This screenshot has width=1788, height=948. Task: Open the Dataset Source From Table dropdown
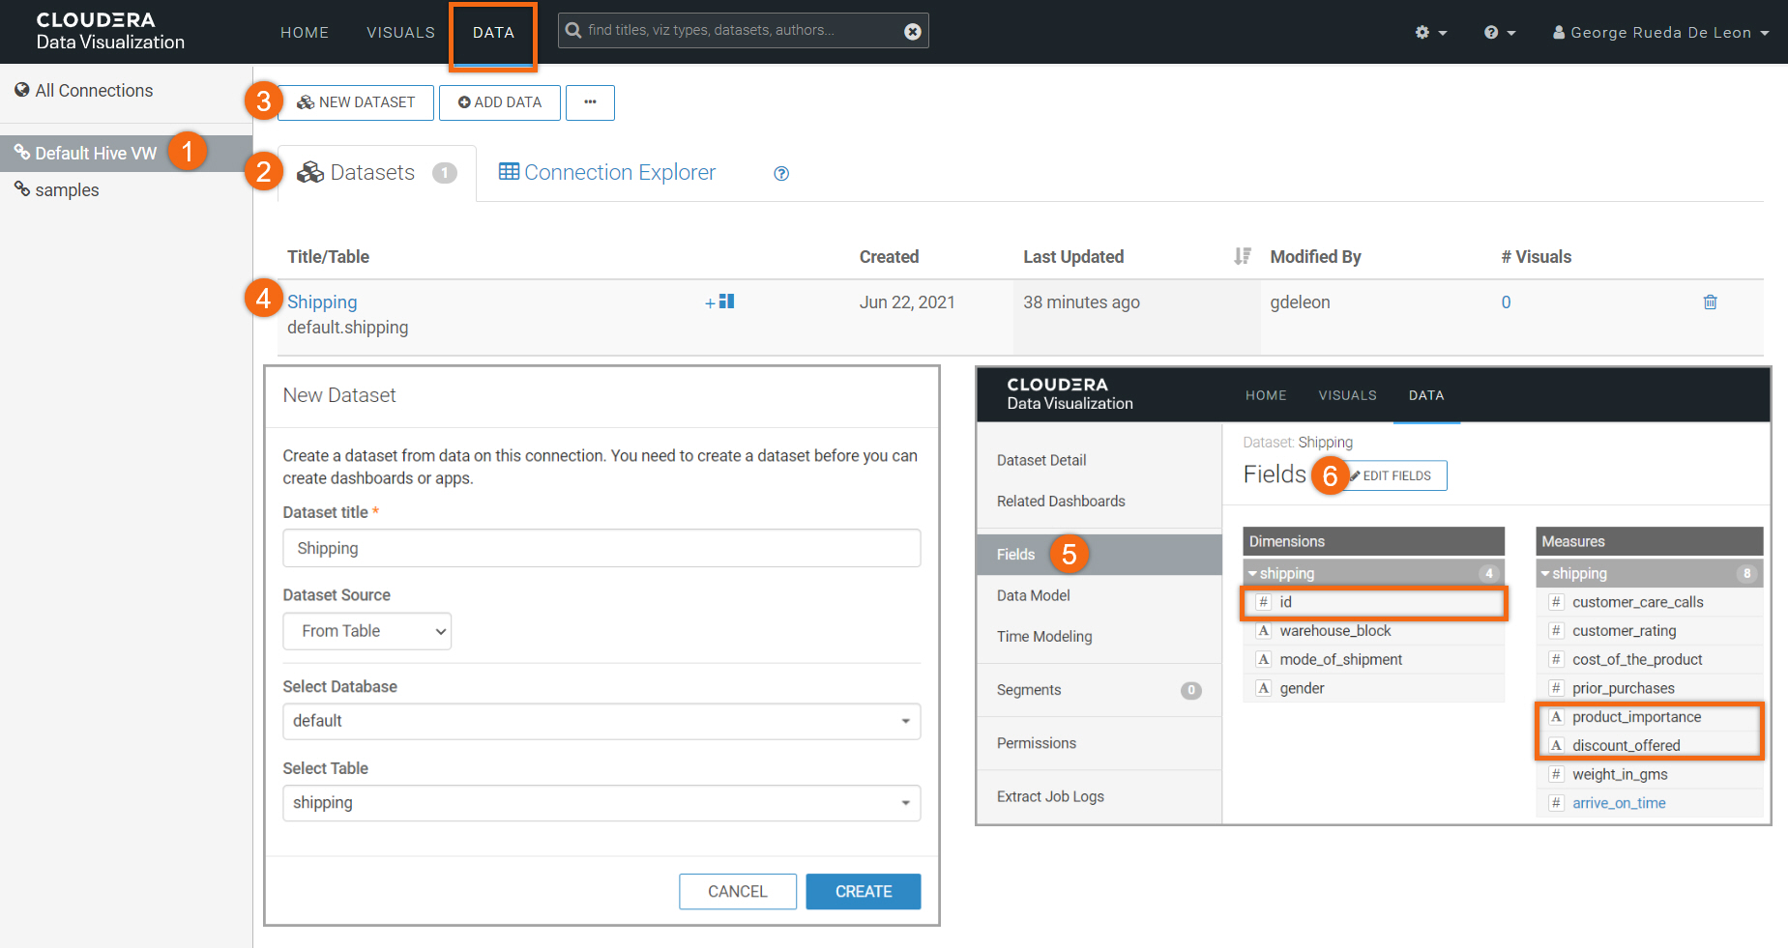click(x=367, y=631)
